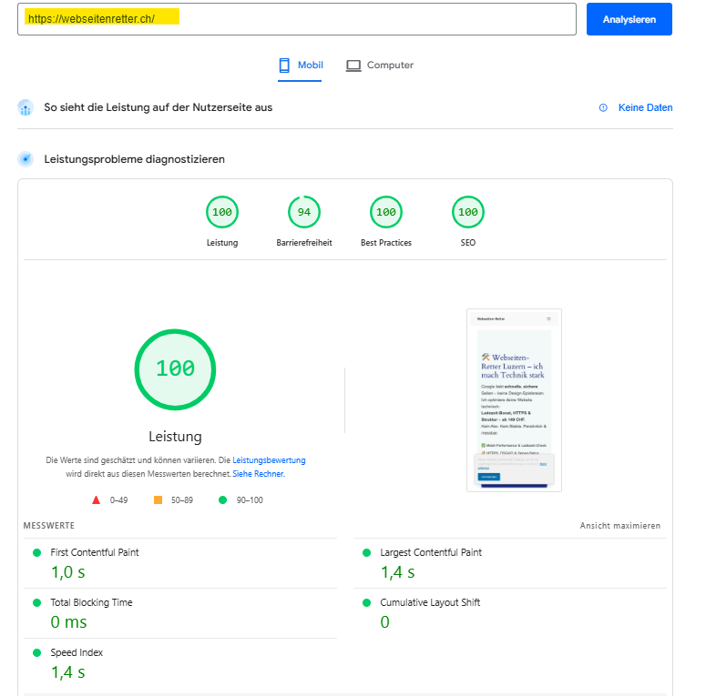This screenshot has height=696, width=706.
Task: Click the red triangle 0–49 legend icon
Action: (96, 500)
